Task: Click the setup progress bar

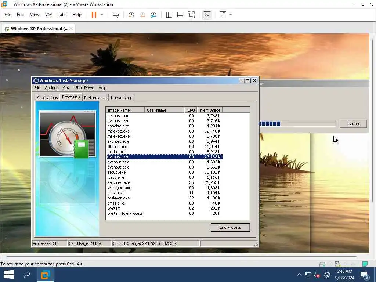Action: (x=297, y=124)
